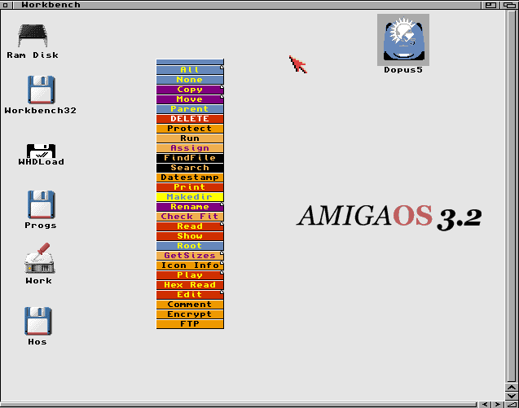This screenshot has width=519, height=408.
Task: Click the window resize gadget in corner
Action: tap(512, 405)
